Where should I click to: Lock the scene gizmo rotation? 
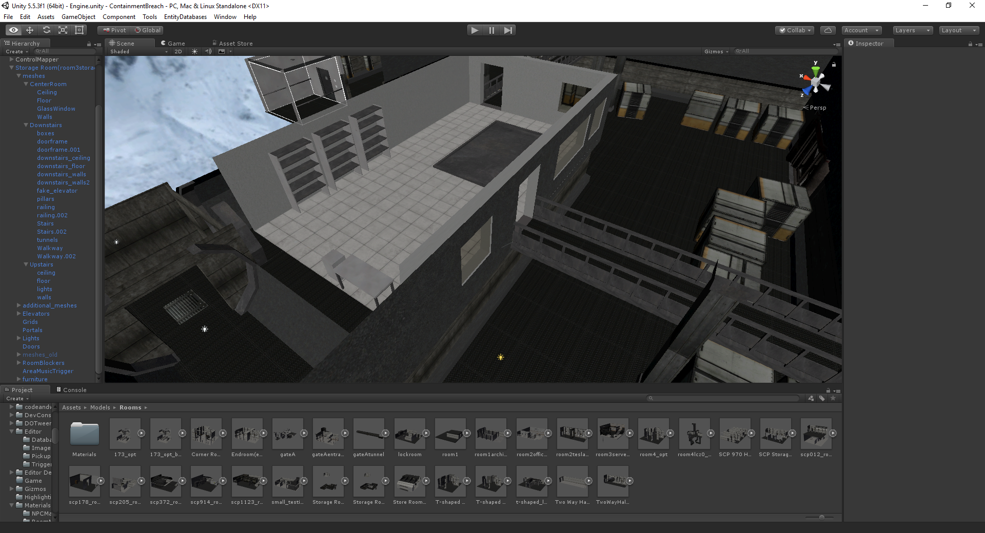click(834, 65)
